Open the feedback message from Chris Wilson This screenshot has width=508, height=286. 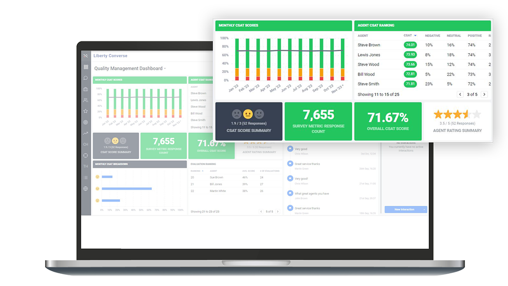pos(301,149)
